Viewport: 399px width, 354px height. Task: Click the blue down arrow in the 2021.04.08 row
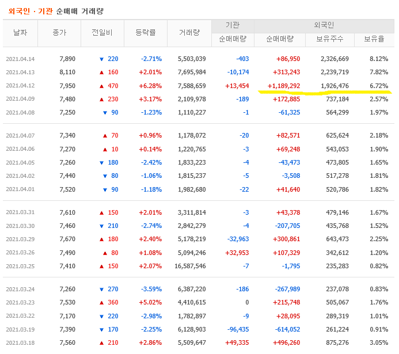tap(105, 112)
